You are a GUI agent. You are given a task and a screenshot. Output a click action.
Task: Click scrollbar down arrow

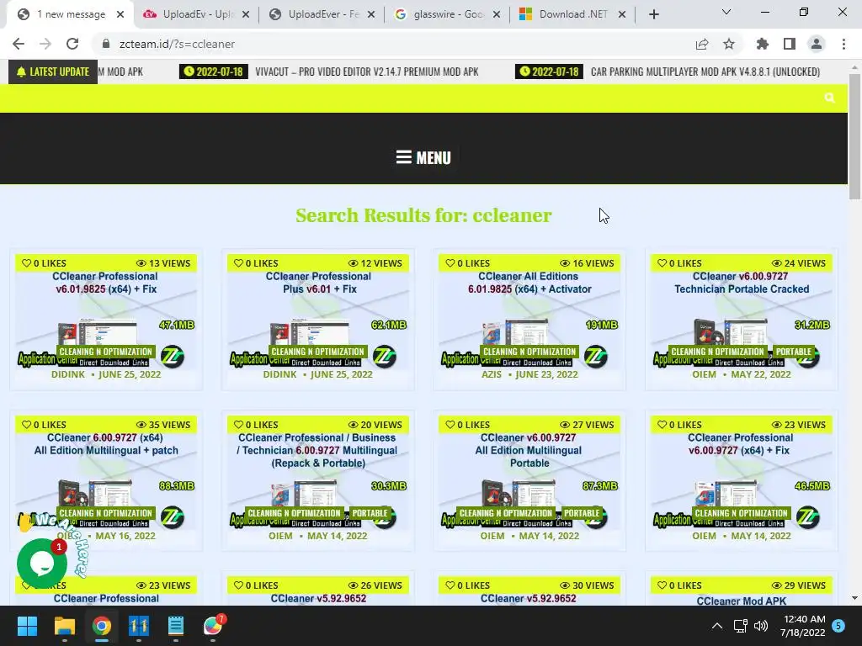(x=854, y=598)
